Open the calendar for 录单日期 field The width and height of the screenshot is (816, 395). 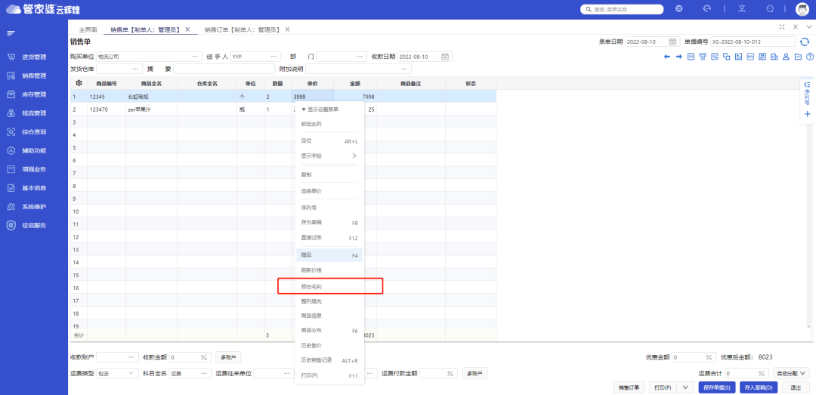[x=673, y=42]
